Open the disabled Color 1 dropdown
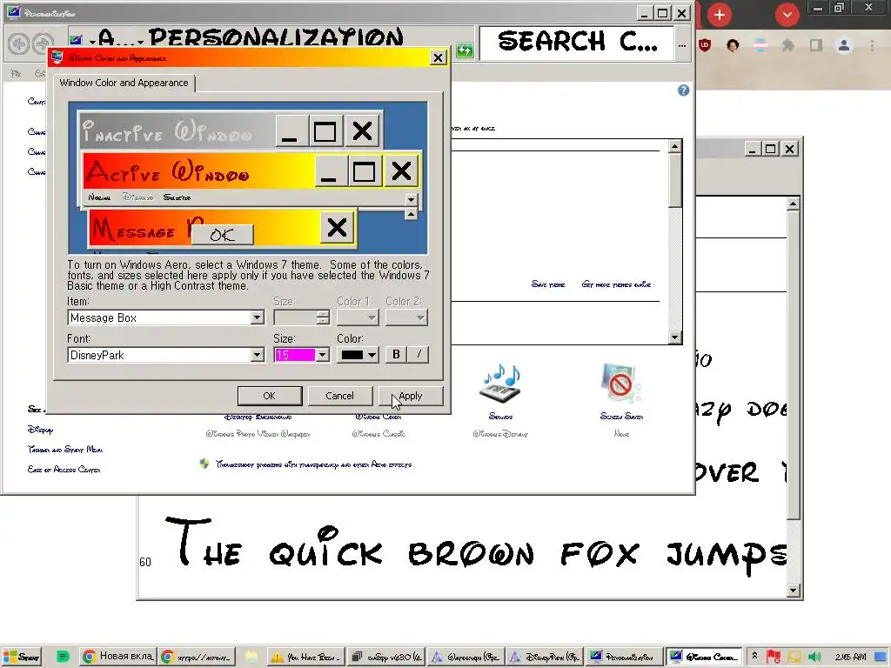891x668 pixels. tap(358, 317)
